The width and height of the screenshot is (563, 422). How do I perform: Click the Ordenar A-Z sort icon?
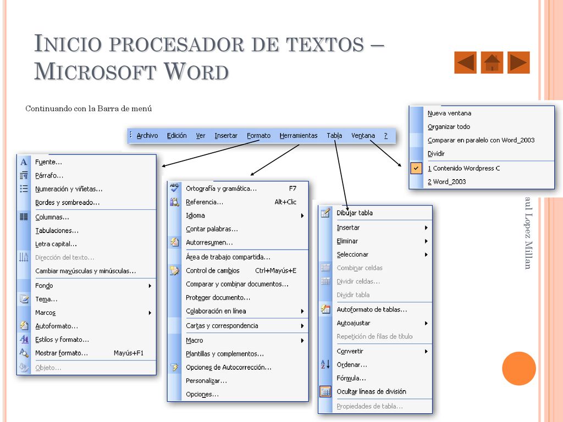pos(325,364)
